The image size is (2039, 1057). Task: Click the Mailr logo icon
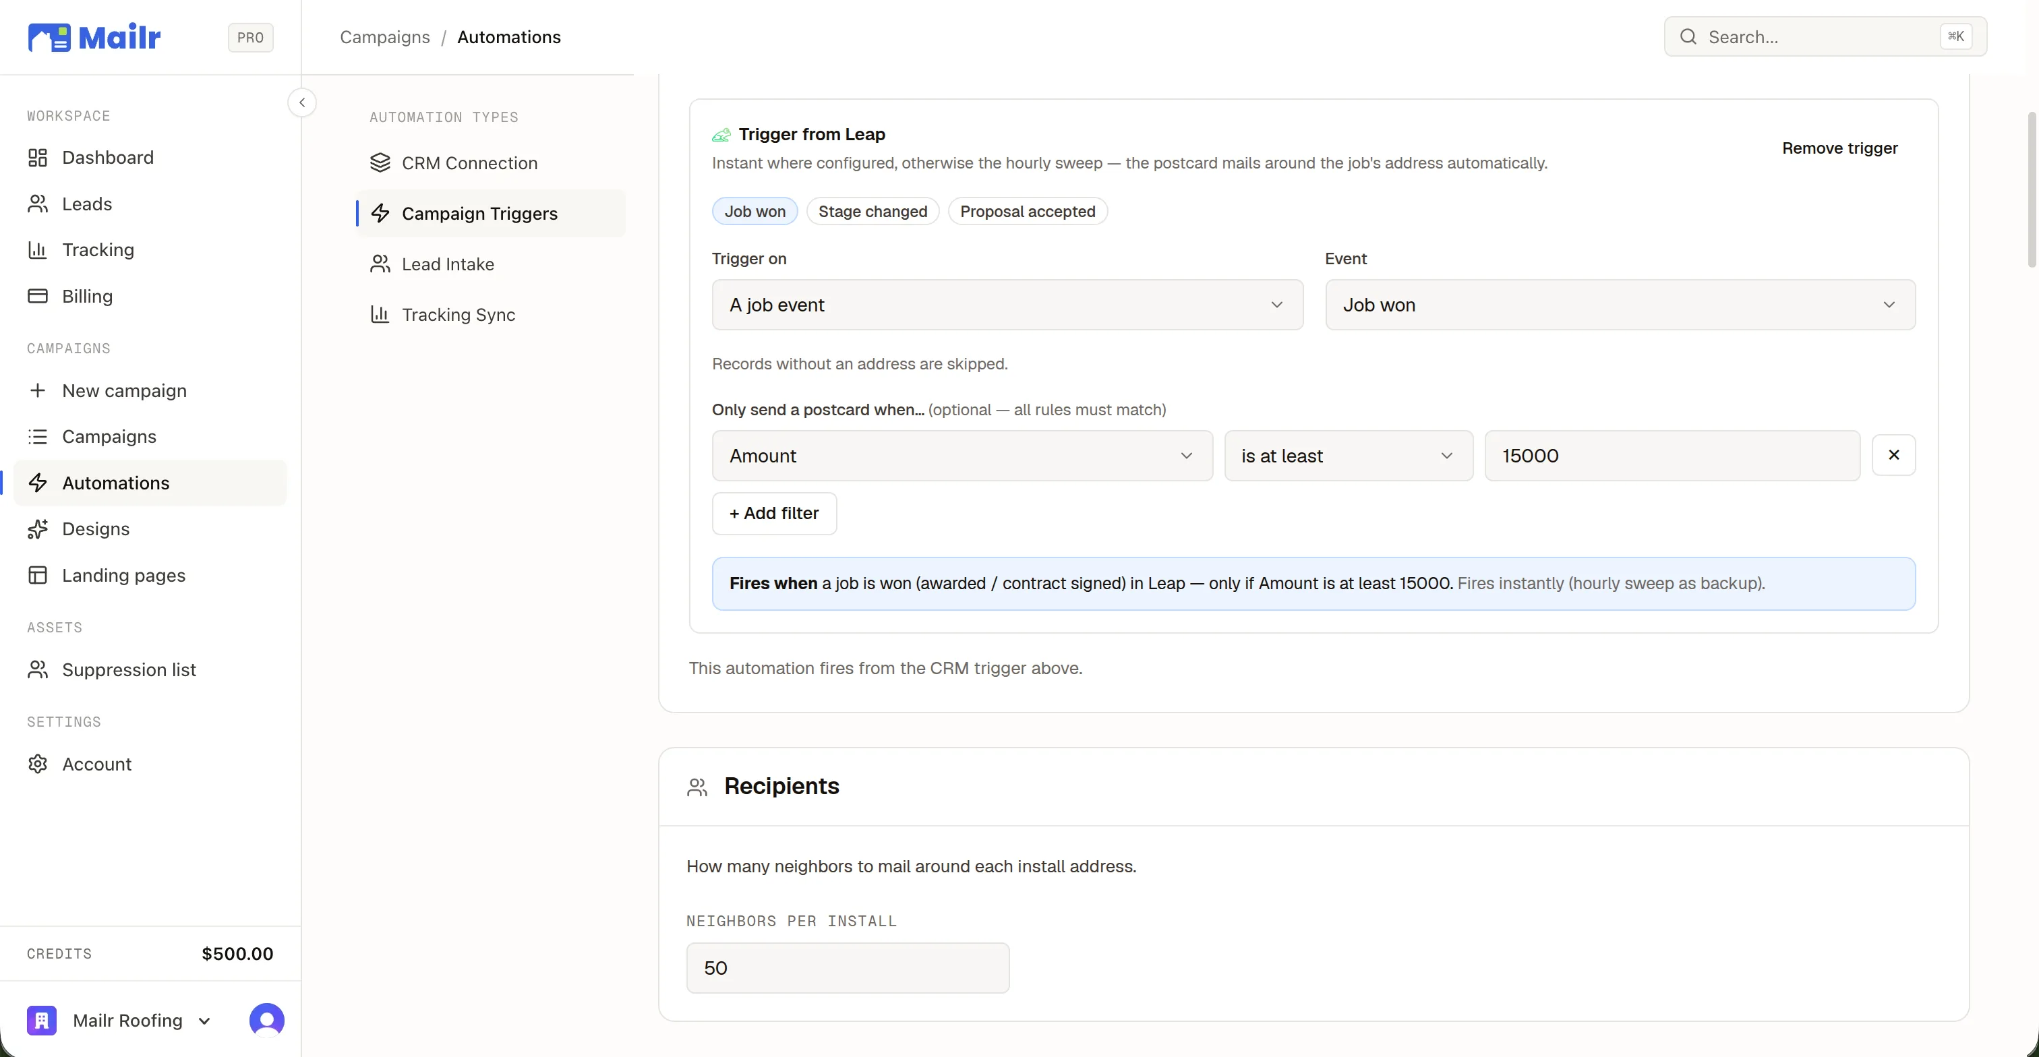point(49,37)
